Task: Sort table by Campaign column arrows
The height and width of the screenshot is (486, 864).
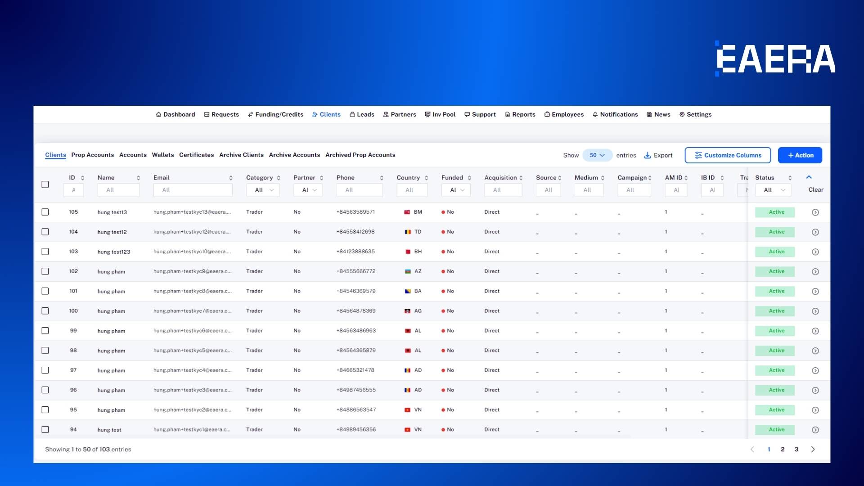Action: [650, 178]
